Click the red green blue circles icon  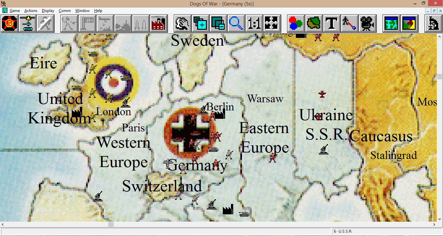pos(296,23)
